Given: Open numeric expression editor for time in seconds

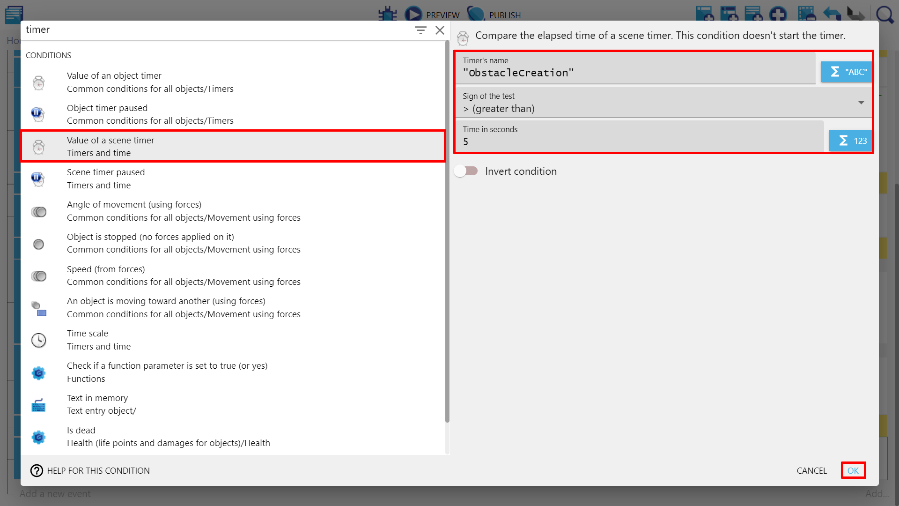Looking at the screenshot, I should pyautogui.click(x=851, y=141).
